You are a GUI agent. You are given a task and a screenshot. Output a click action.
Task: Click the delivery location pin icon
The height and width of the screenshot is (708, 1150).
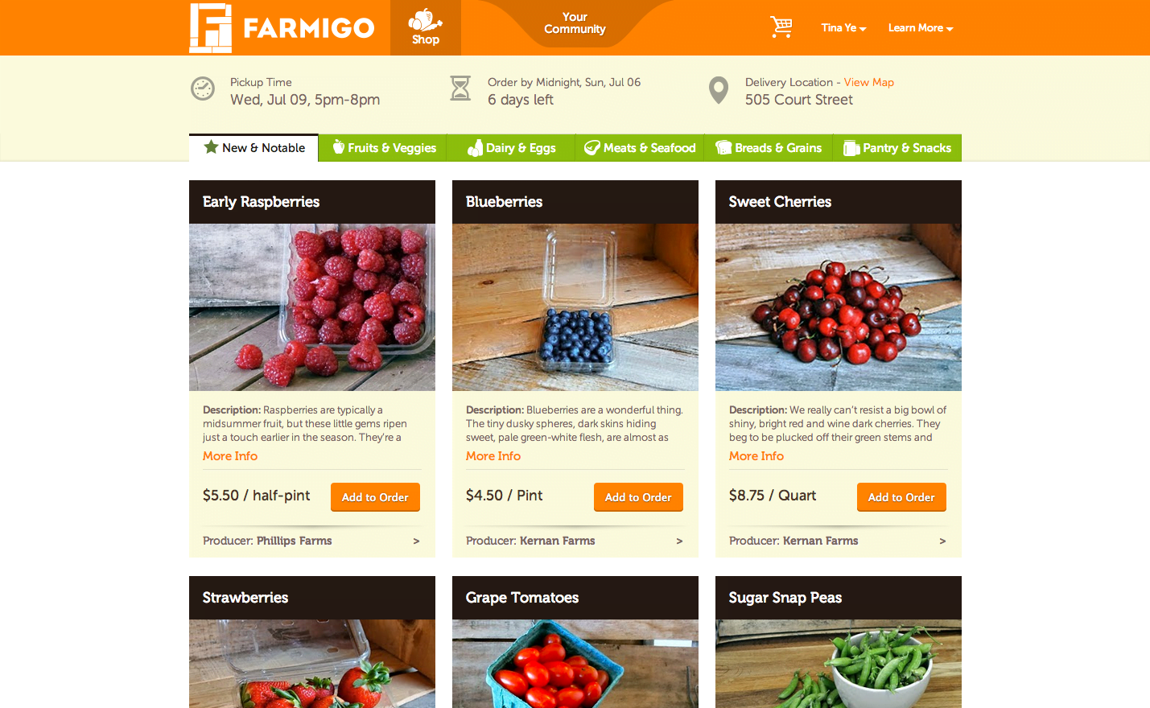tap(719, 90)
